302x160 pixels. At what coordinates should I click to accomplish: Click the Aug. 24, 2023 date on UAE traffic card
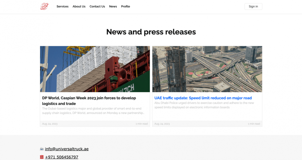click(x=162, y=124)
